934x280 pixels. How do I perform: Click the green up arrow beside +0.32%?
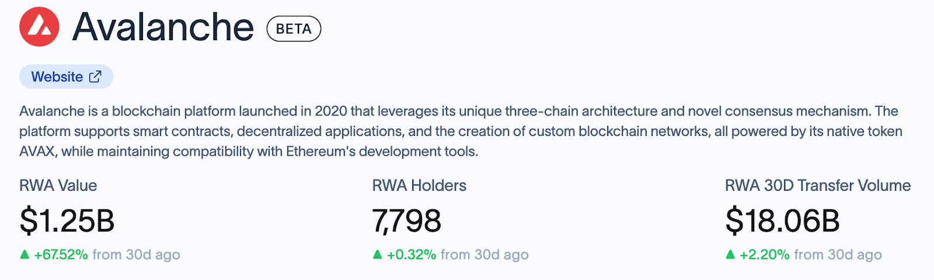[x=377, y=254]
